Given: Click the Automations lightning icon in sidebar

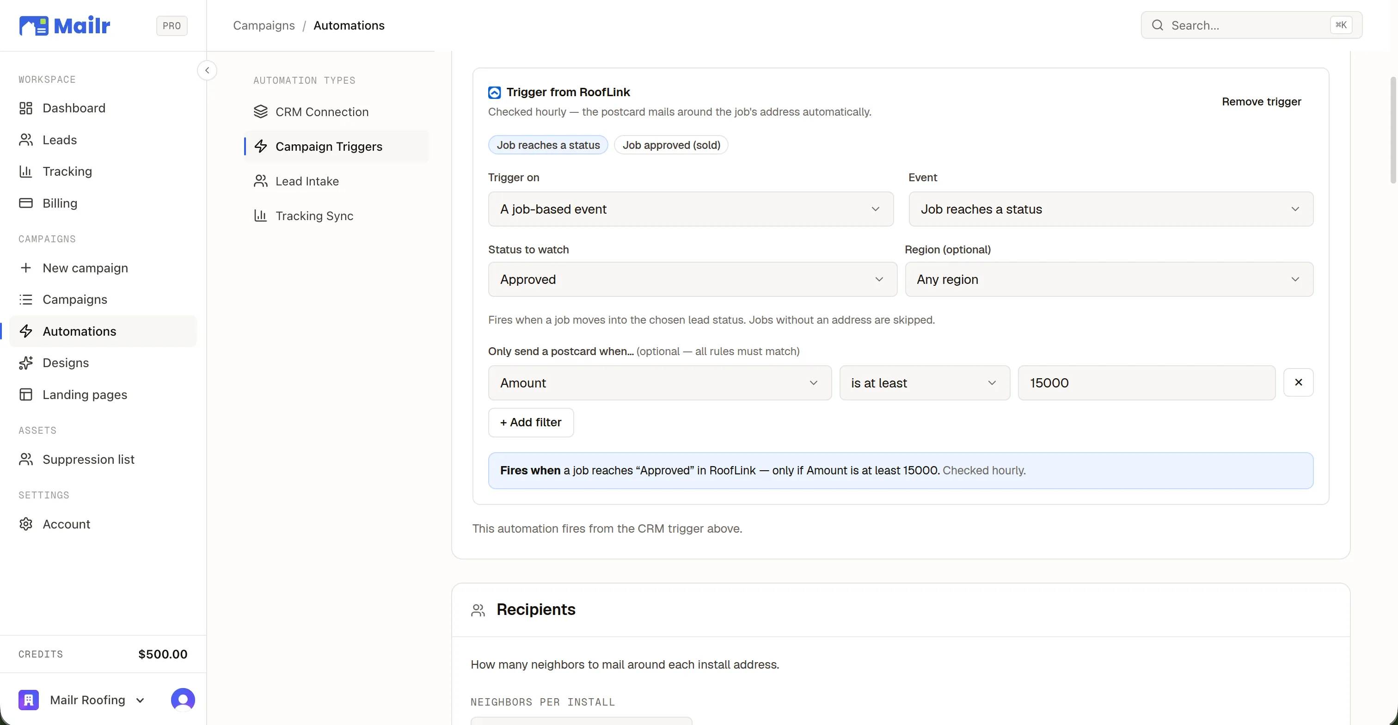Looking at the screenshot, I should 25,332.
